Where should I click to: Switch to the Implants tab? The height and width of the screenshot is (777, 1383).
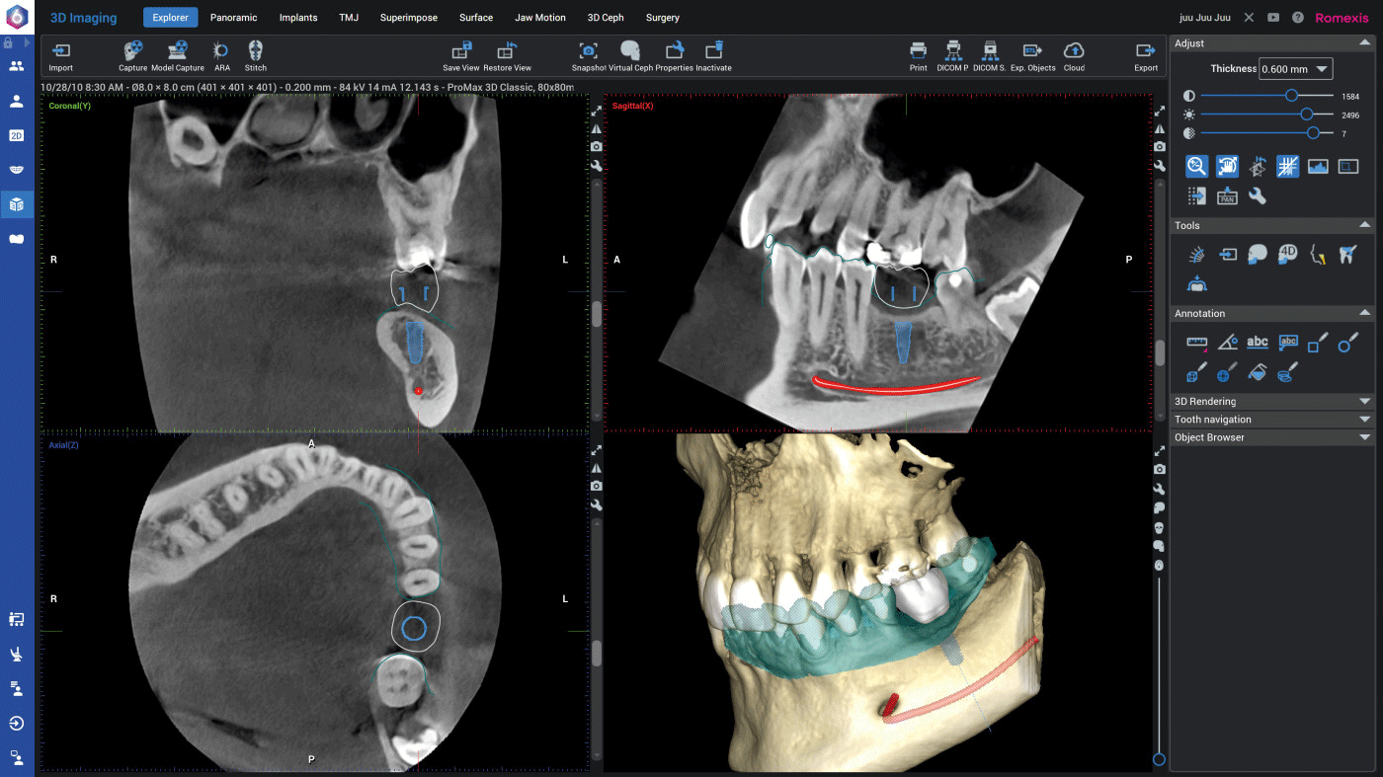298,18
